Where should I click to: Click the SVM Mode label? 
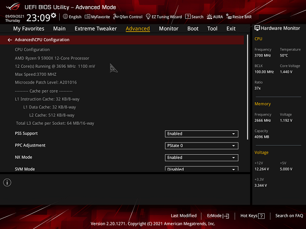[x=25, y=169]
